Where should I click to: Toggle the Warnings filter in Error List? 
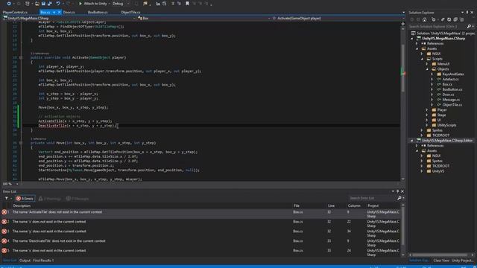tap(50, 199)
